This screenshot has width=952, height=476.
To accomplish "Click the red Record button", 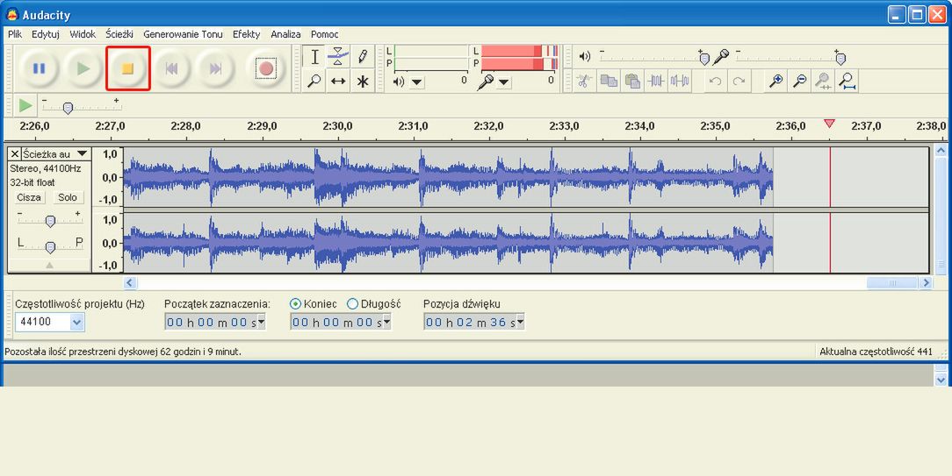I will coord(265,68).
